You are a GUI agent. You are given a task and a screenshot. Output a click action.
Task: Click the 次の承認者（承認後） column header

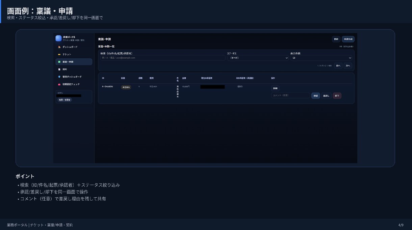[245, 78]
